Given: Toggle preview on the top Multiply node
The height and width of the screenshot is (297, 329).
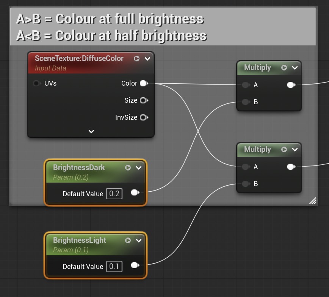Looking at the screenshot, I should (x=284, y=68).
